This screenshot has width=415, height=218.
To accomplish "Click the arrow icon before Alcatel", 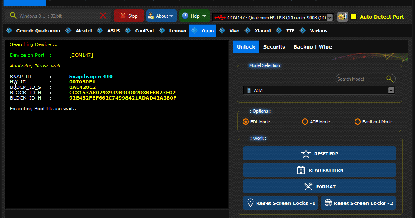I will pyautogui.click(x=68, y=30).
